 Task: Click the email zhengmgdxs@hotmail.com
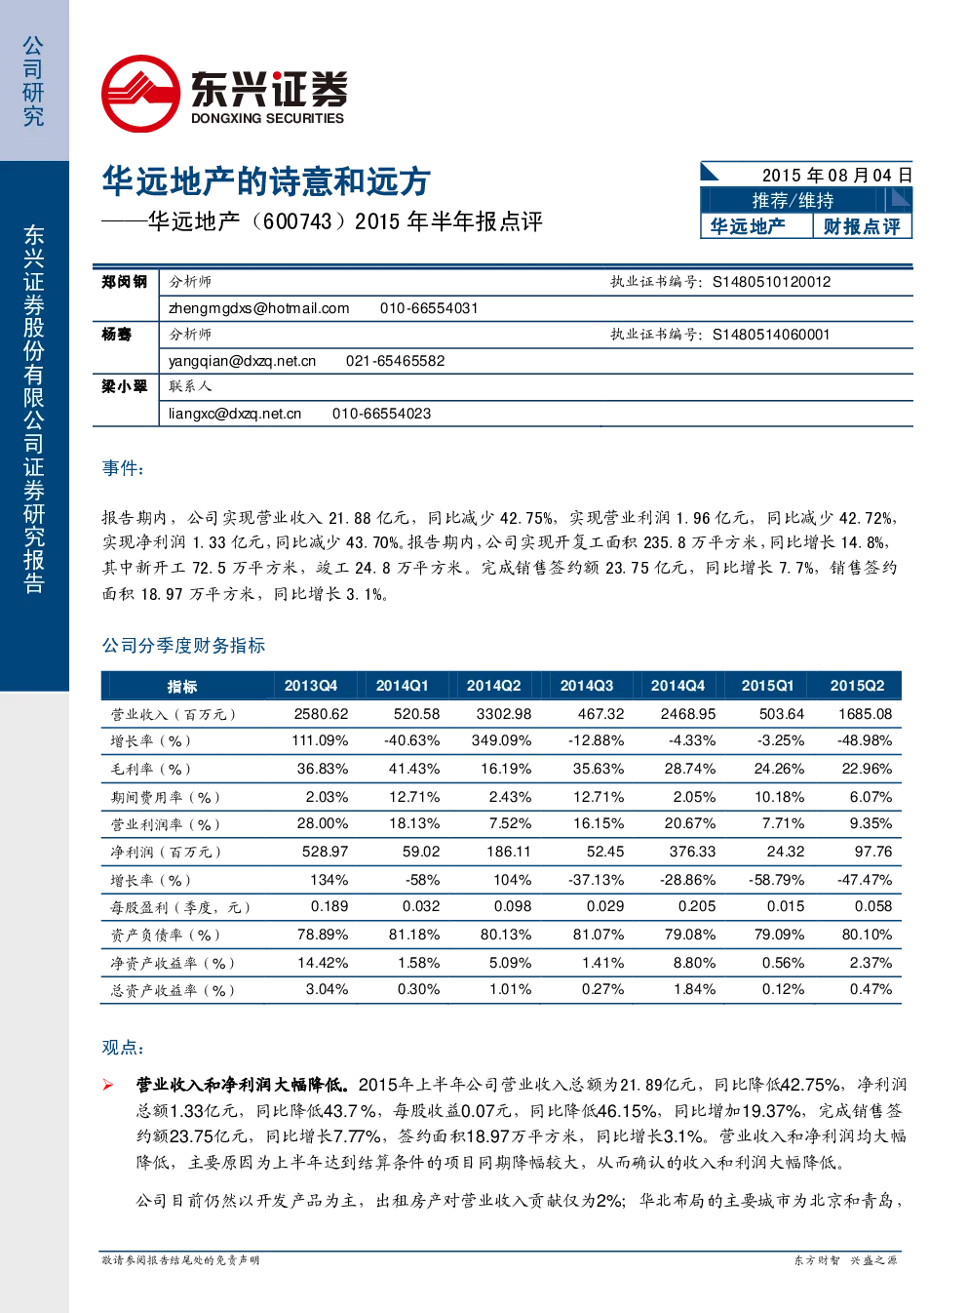pyautogui.click(x=259, y=308)
